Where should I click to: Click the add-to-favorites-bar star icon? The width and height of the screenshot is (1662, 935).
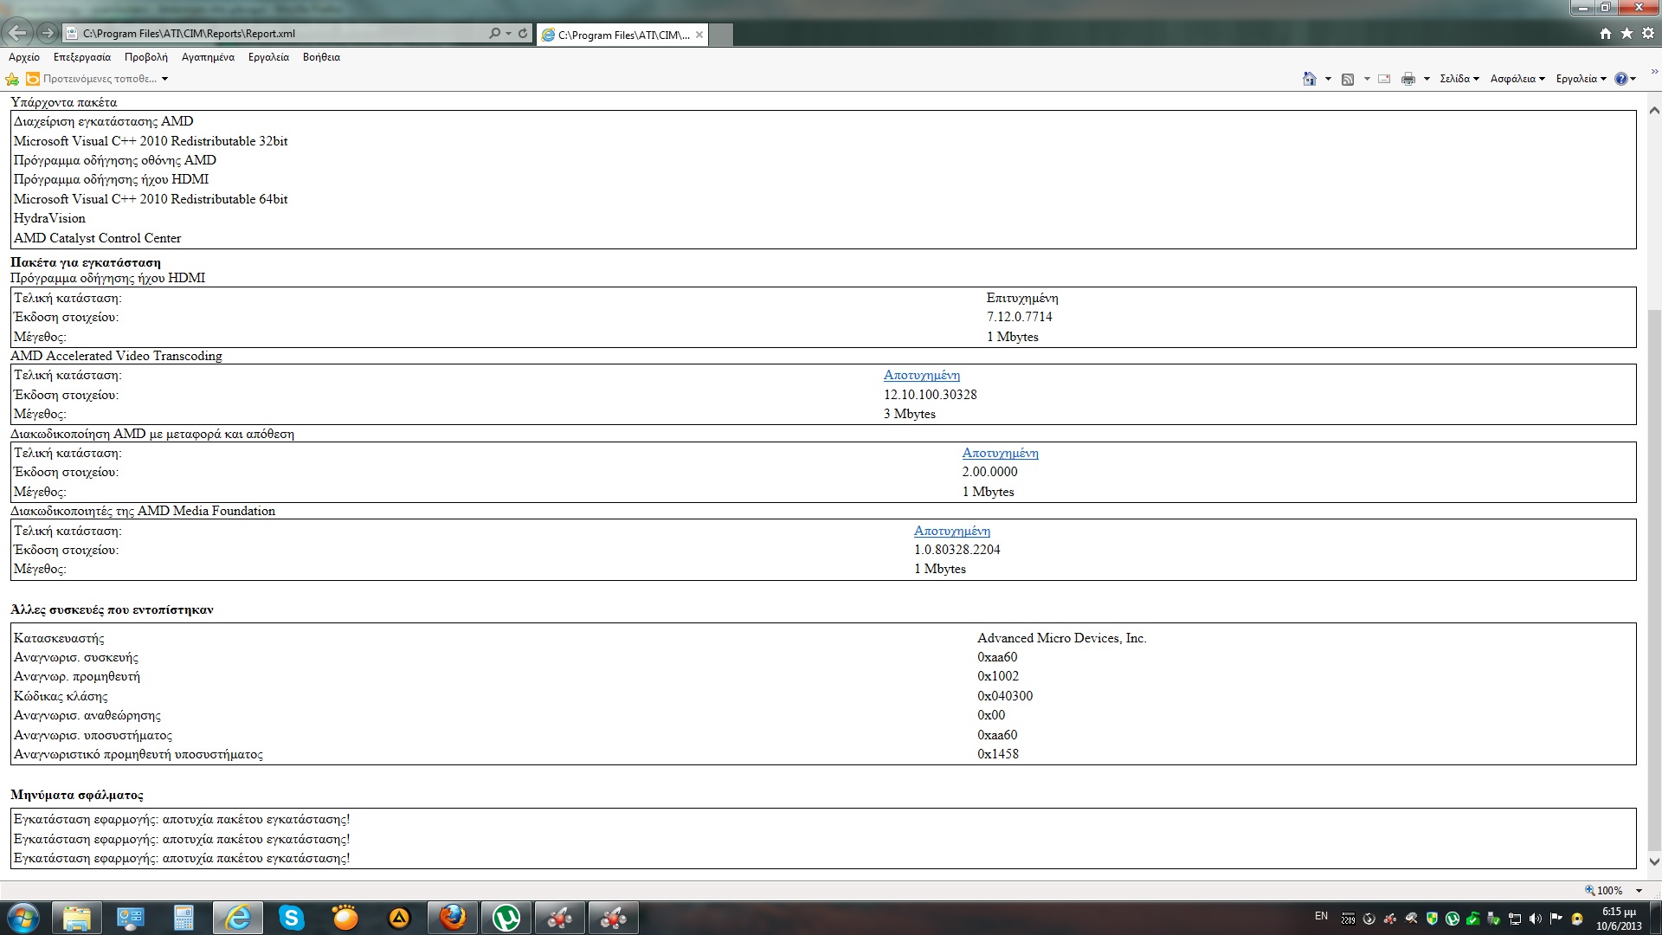point(12,79)
